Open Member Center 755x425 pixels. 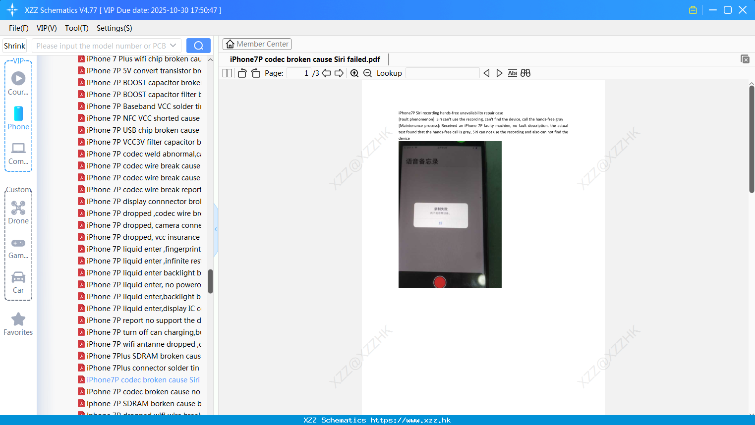click(257, 44)
